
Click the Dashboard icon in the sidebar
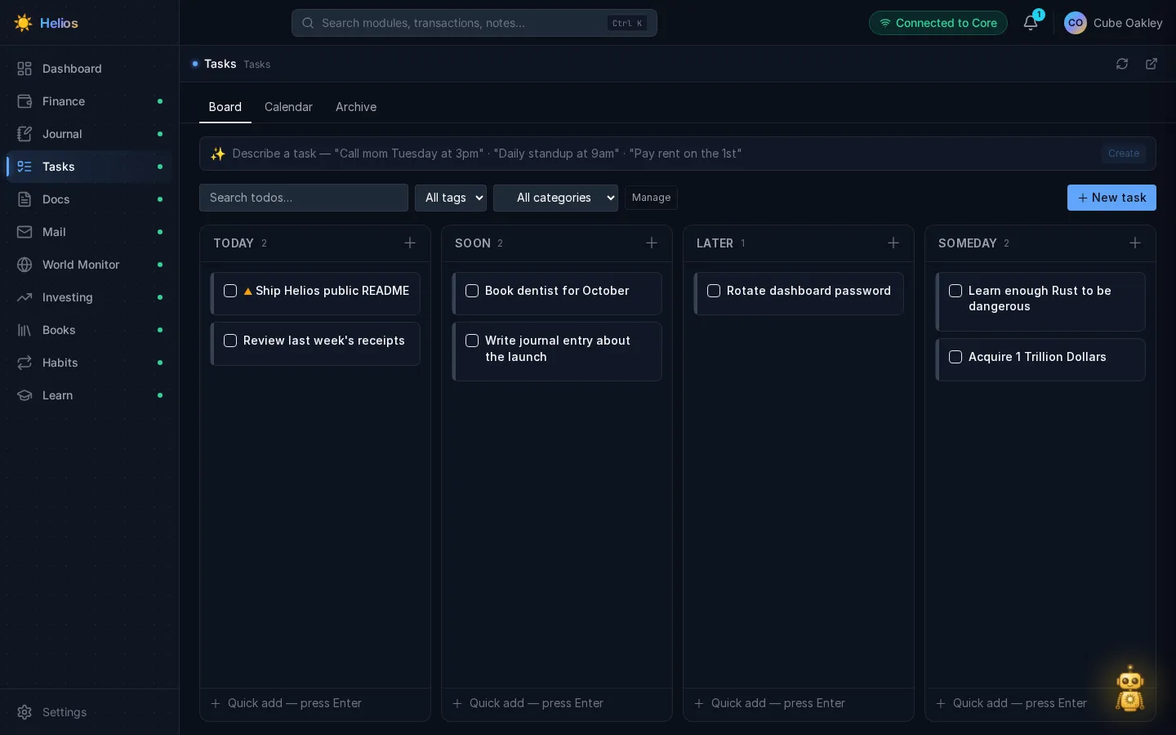point(24,69)
